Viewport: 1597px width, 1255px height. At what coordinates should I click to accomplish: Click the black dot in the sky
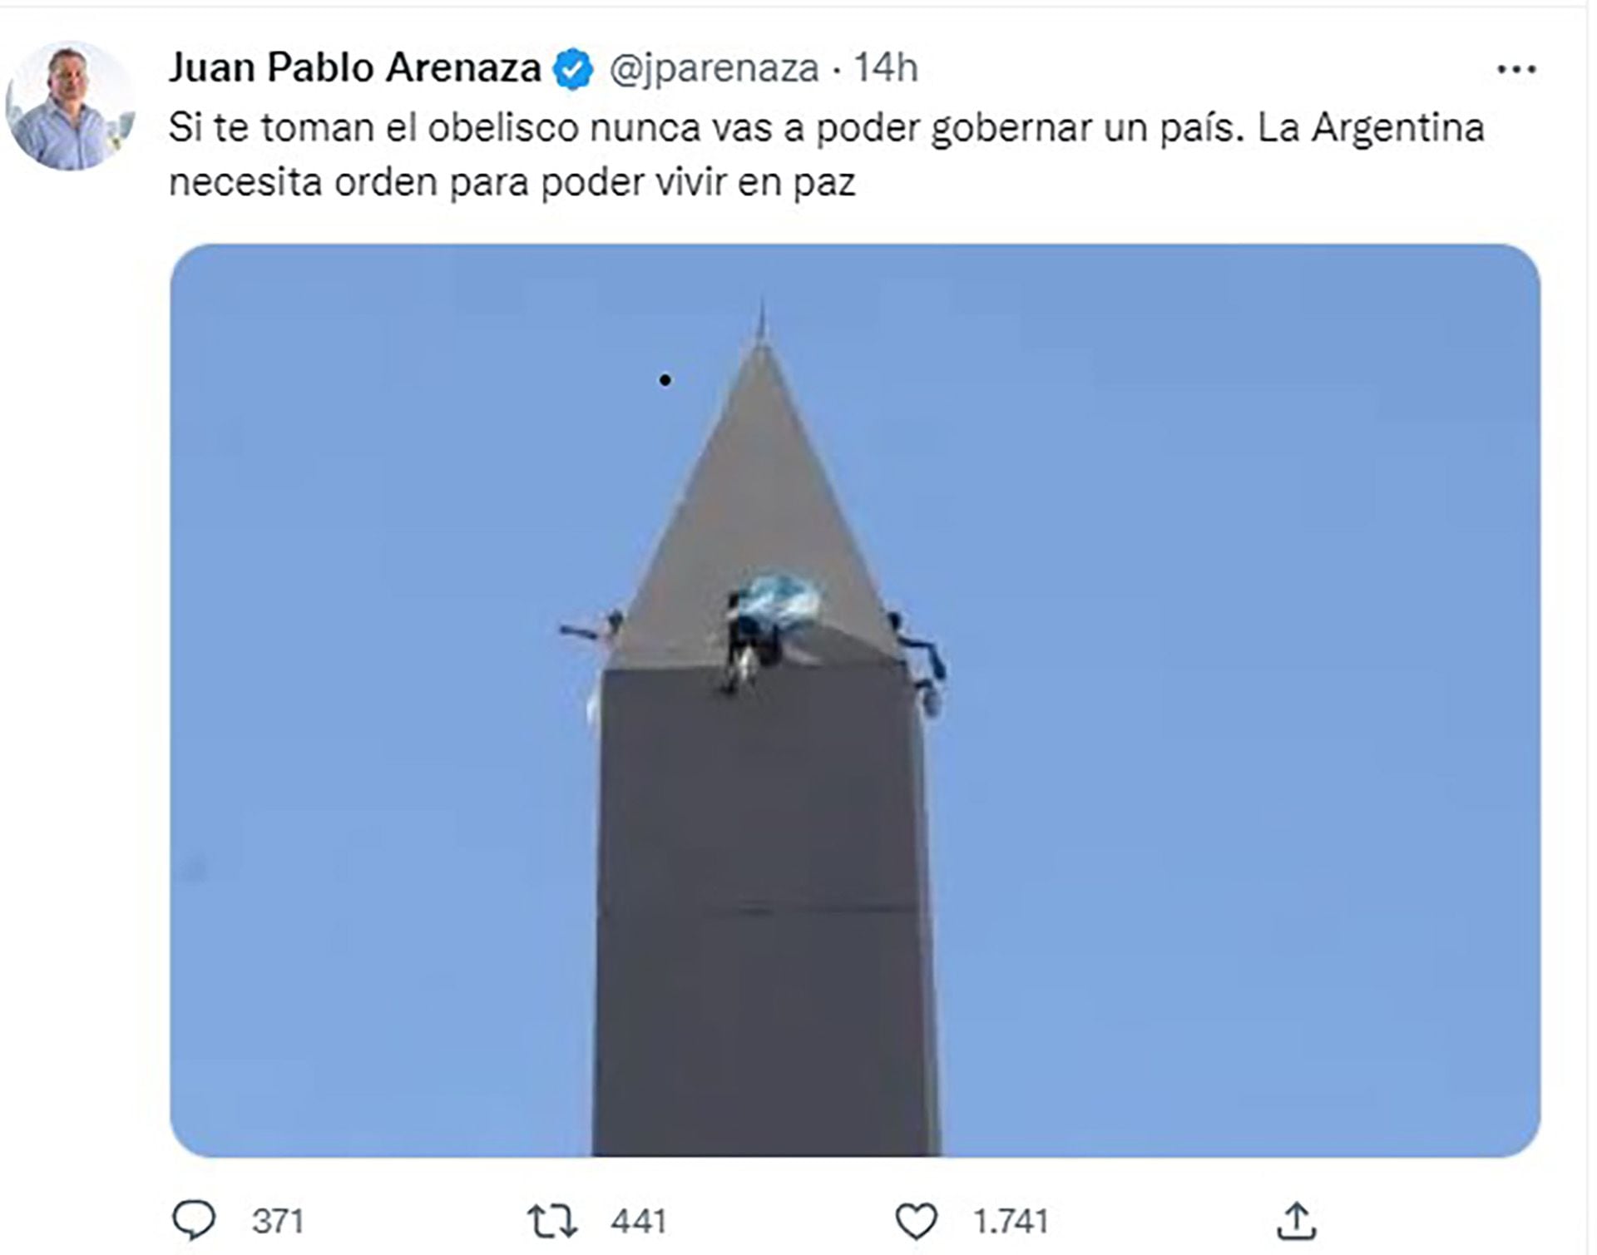(665, 380)
